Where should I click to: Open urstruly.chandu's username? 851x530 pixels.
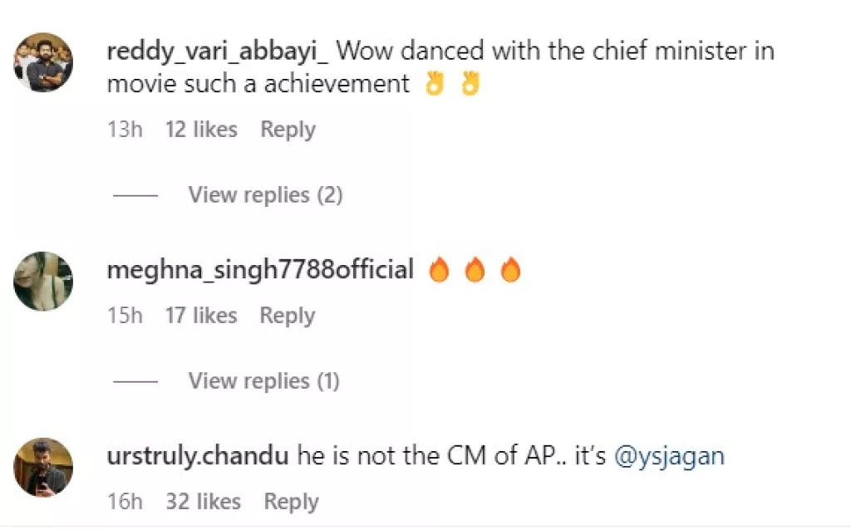click(x=199, y=455)
